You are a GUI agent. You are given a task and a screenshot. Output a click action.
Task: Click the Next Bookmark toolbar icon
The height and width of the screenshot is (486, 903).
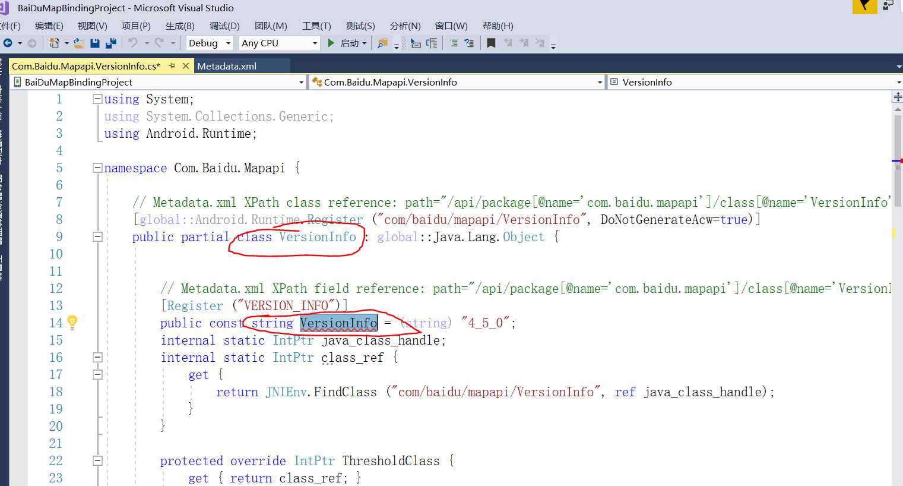click(524, 43)
